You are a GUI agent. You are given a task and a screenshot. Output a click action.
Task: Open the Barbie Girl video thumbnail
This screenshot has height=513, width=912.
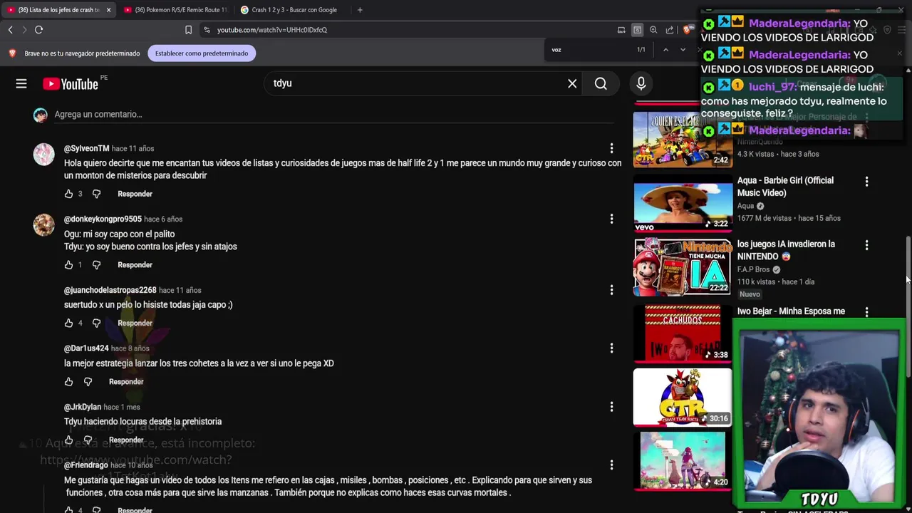click(x=683, y=204)
